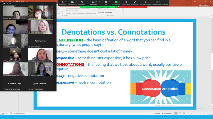This screenshot has width=213, height=119.
Task: Mute microphone in Zoom toolbar
Action: click(x=63, y=2)
